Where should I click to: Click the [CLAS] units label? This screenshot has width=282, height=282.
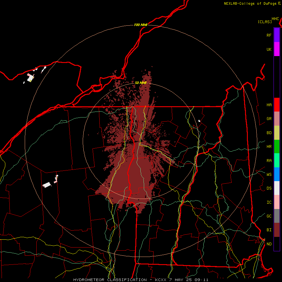(x=265, y=22)
